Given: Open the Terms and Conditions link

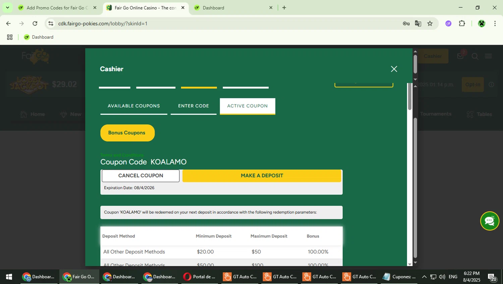Looking at the screenshot, I should (122, 155).
